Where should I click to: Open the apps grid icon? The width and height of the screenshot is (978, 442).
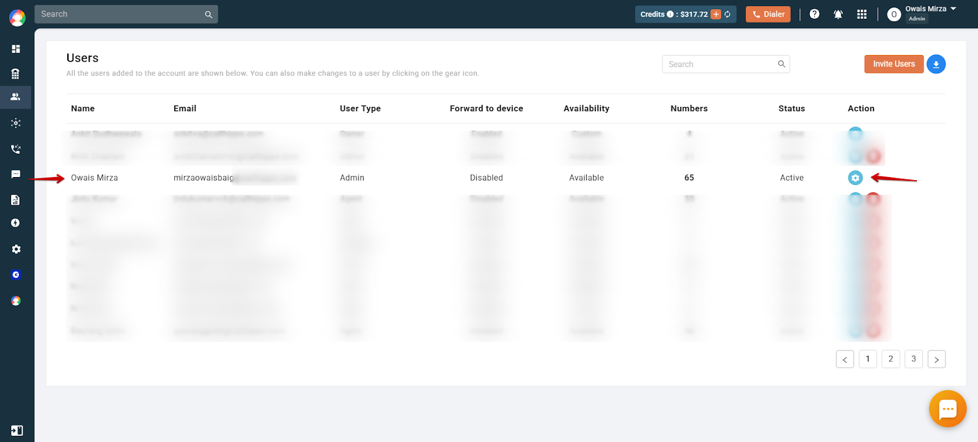[x=862, y=14]
